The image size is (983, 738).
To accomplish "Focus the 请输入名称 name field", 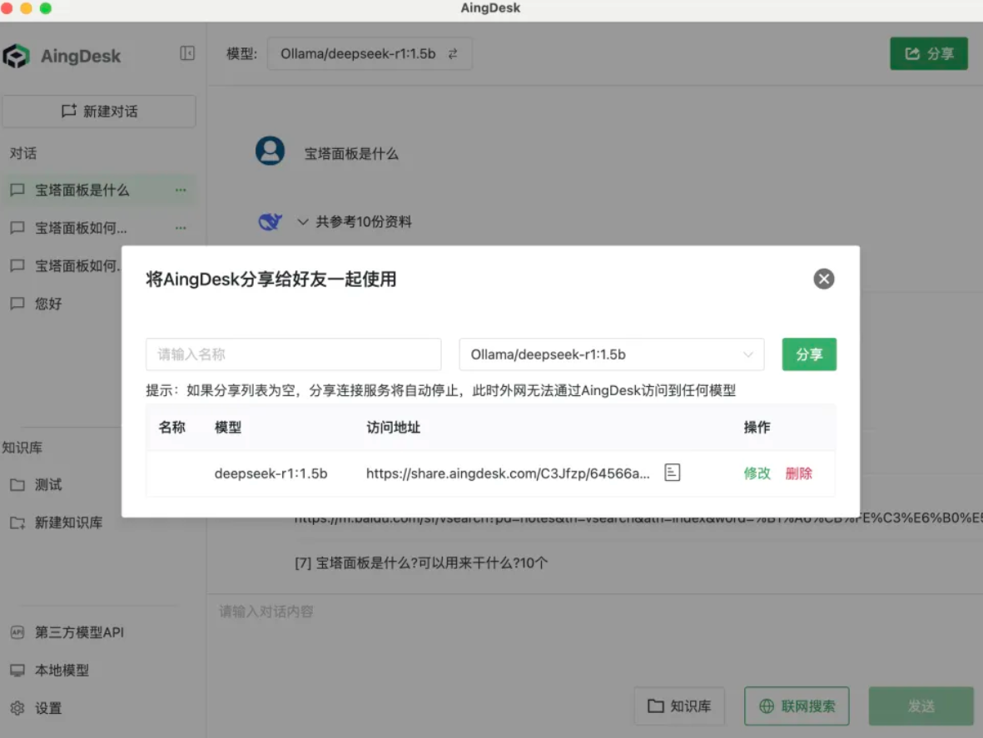I will pyautogui.click(x=293, y=354).
